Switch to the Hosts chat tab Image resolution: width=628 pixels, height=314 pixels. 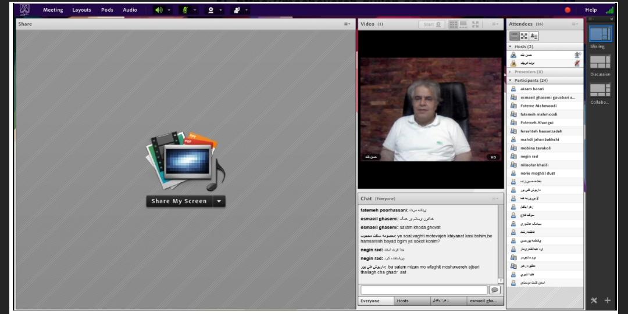coord(402,301)
